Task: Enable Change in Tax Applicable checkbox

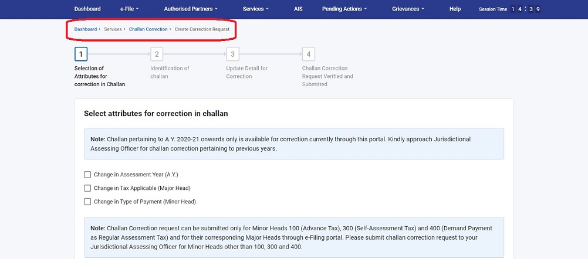Action: (88, 188)
